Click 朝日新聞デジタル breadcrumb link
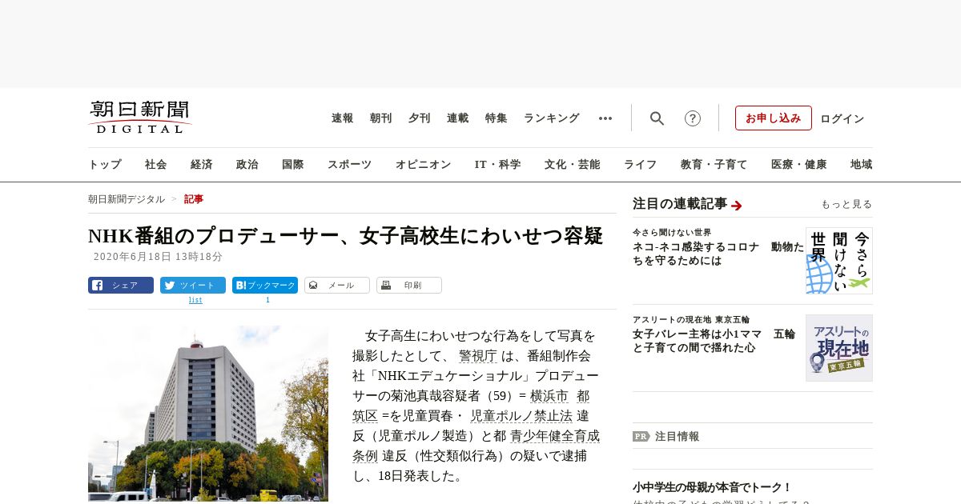The width and height of the screenshot is (961, 504). 127,199
